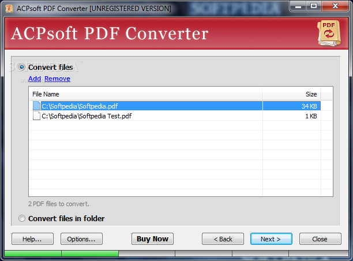Open the Options dialog
This screenshot has width=353, height=261.
pyautogui.click(x=81, y=239)
